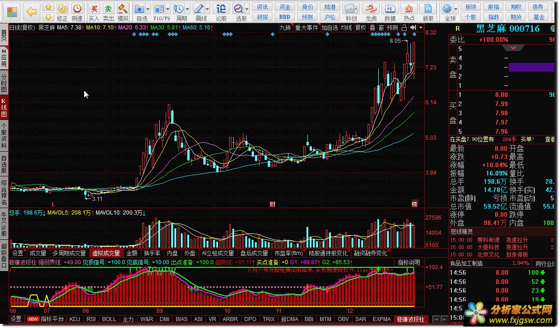This screenshot has height=328, width=560.
Task: Expand the 周期 period dropdown arrow
Action: coord(188,9)
